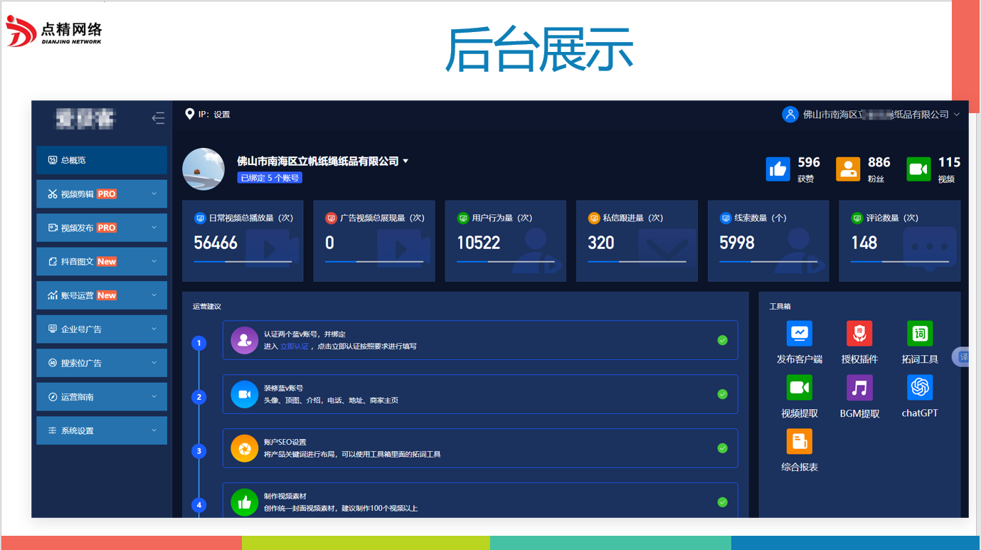Open the 拓词工具 tool icon
The image size is (981, 550).
919,333
